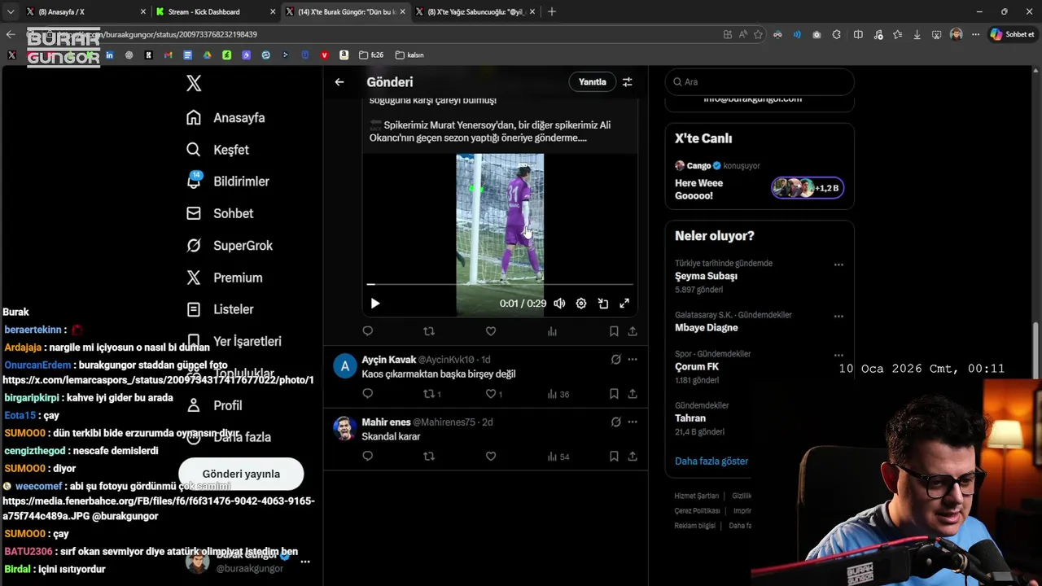Share Mahir enes's reply
The height and width of the screenshot is (586, 1042).
(x=633, y=457)
